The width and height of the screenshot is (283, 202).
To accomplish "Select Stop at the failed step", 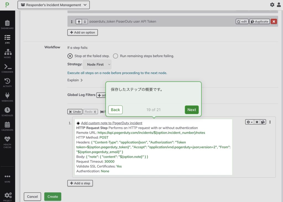I will pyautogui.click(x=70, y=56).
